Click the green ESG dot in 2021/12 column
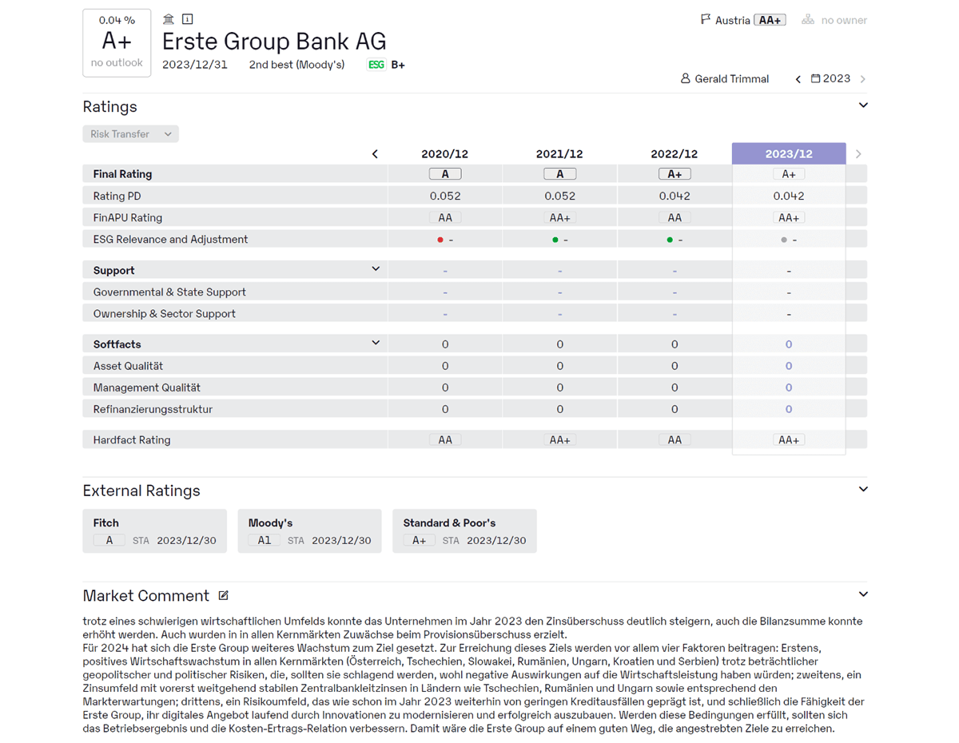 555,240
